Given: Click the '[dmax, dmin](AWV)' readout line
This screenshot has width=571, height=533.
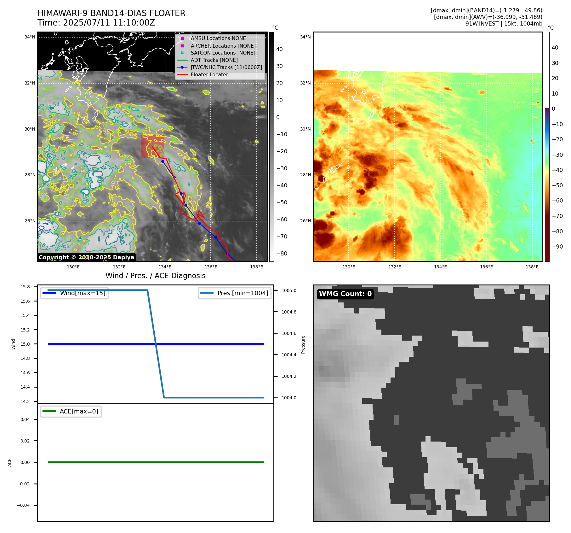Looking at the screenshot, I should pyautogui.click(x=488, y=17).
